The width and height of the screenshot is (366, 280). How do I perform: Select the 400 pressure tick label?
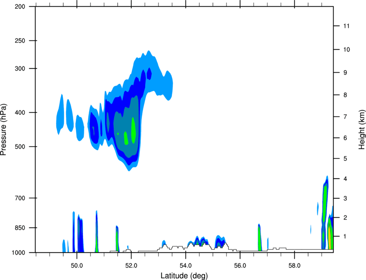(20, 112)
